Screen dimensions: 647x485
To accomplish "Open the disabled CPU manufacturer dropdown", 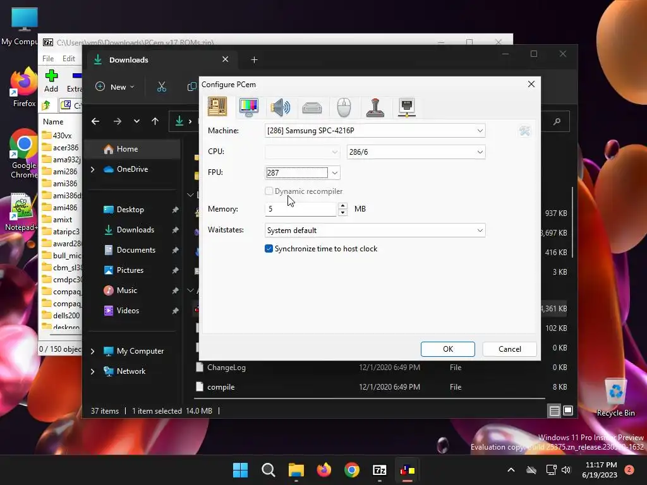I will [302, 152].
